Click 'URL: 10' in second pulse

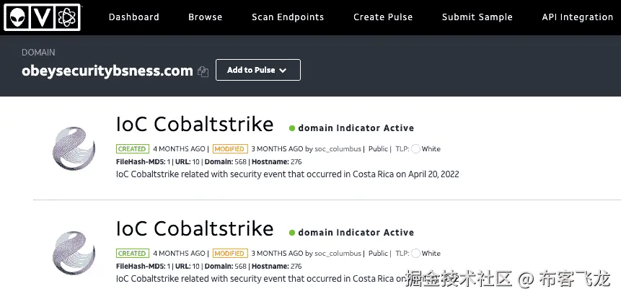point(188,266)
